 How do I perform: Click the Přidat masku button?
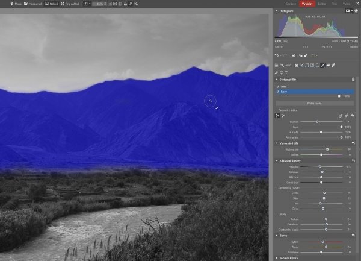(x=315, y=103)
